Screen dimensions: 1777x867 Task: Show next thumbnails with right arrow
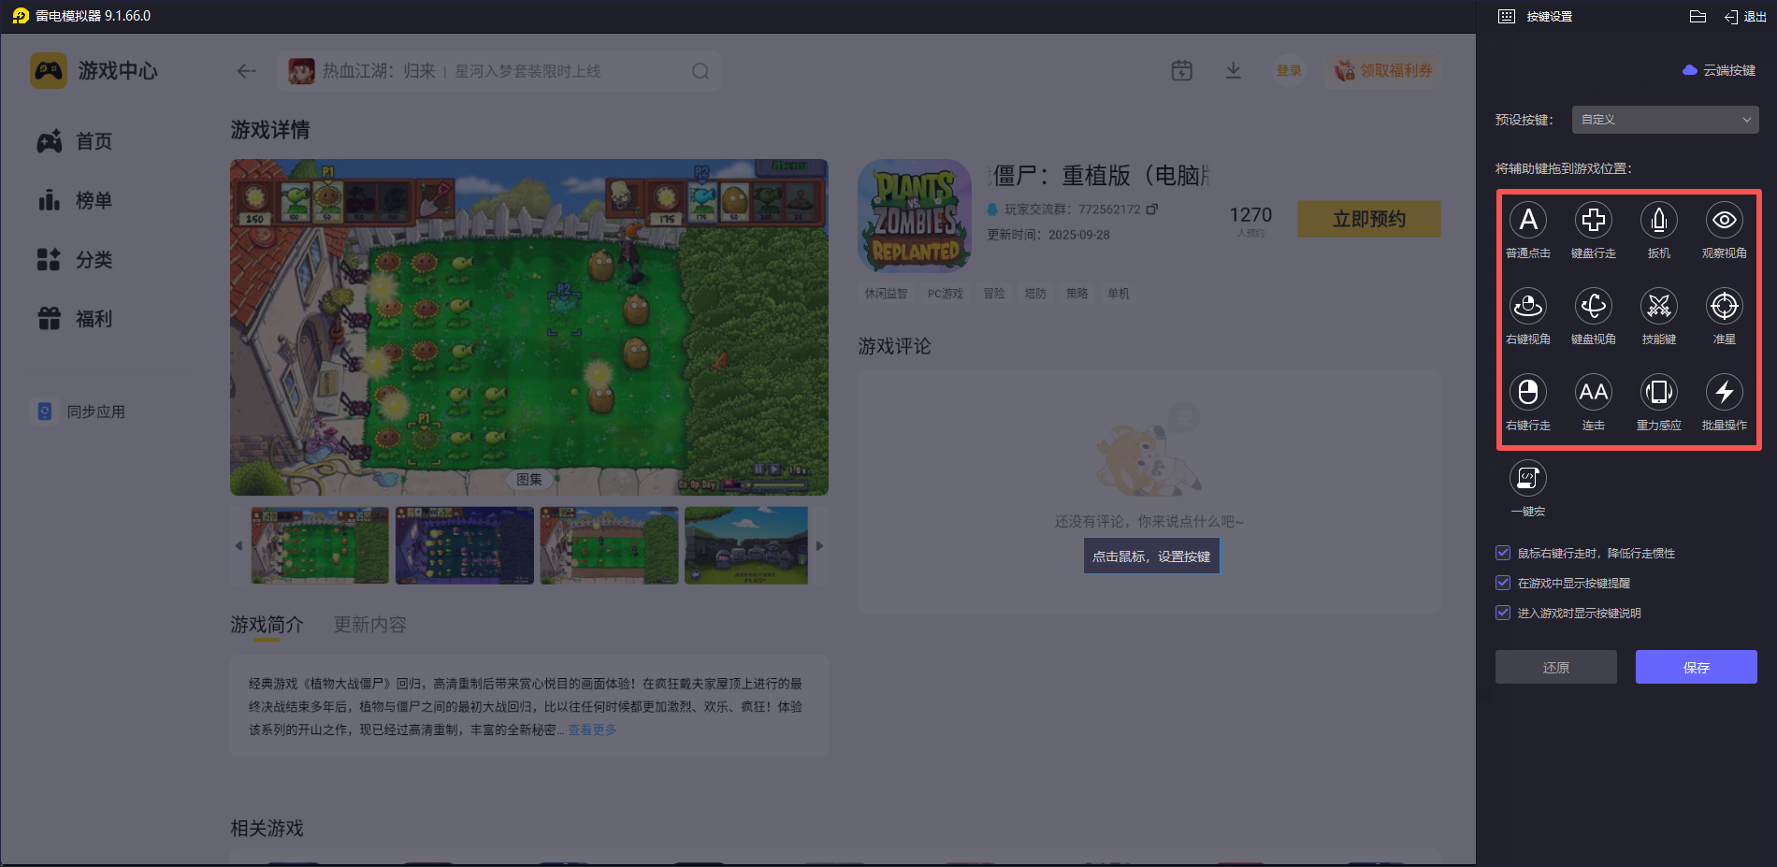(819, 545)
